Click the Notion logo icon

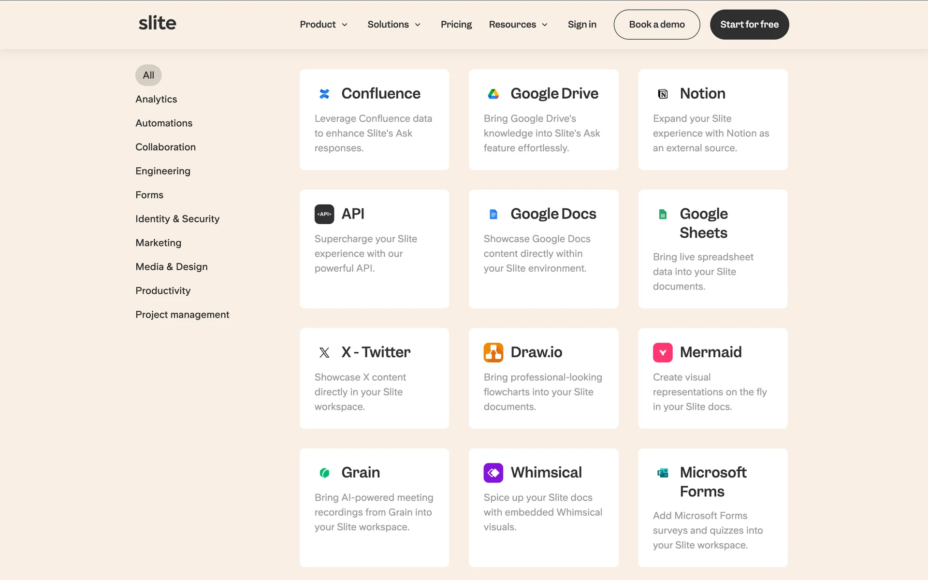click(x=663, y=94)
